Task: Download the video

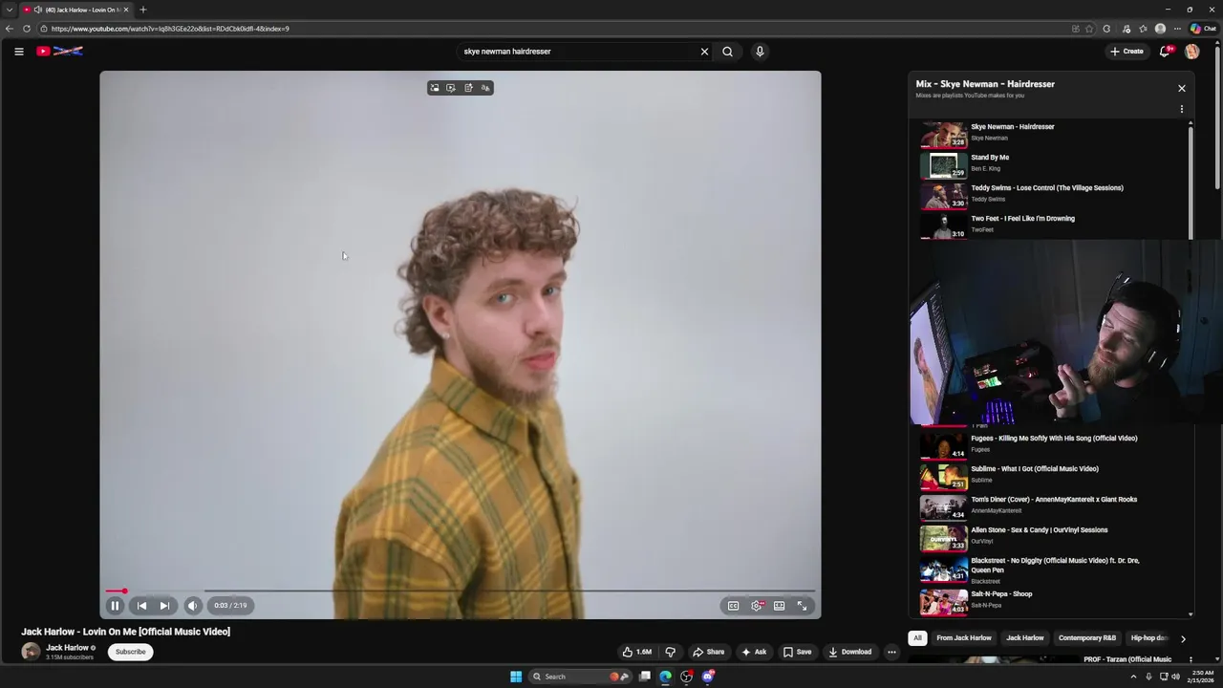Action: pos(850,652)
